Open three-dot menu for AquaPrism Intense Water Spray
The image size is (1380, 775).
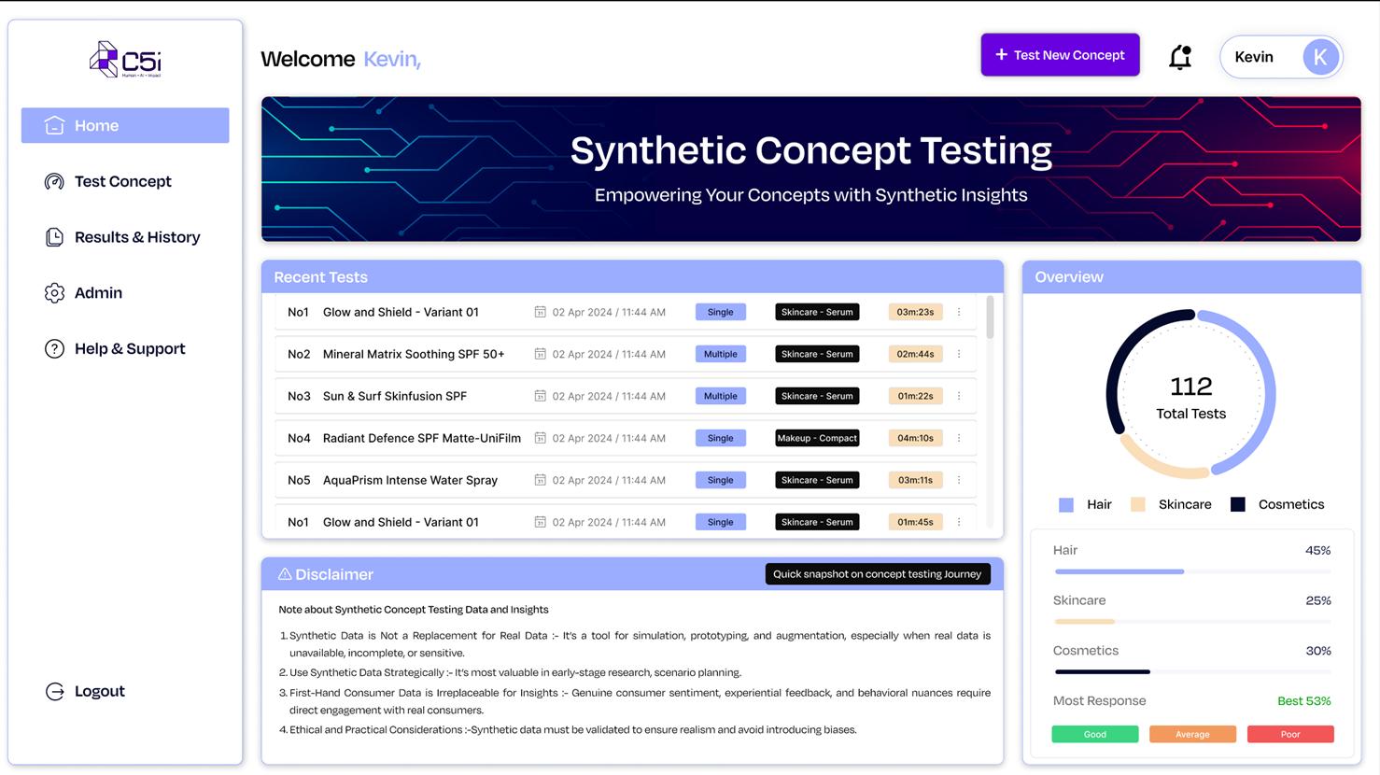(x=959, y=480)
